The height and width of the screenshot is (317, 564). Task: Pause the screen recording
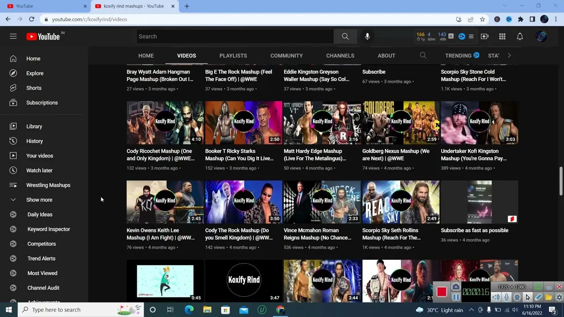[x=456, y=297]
